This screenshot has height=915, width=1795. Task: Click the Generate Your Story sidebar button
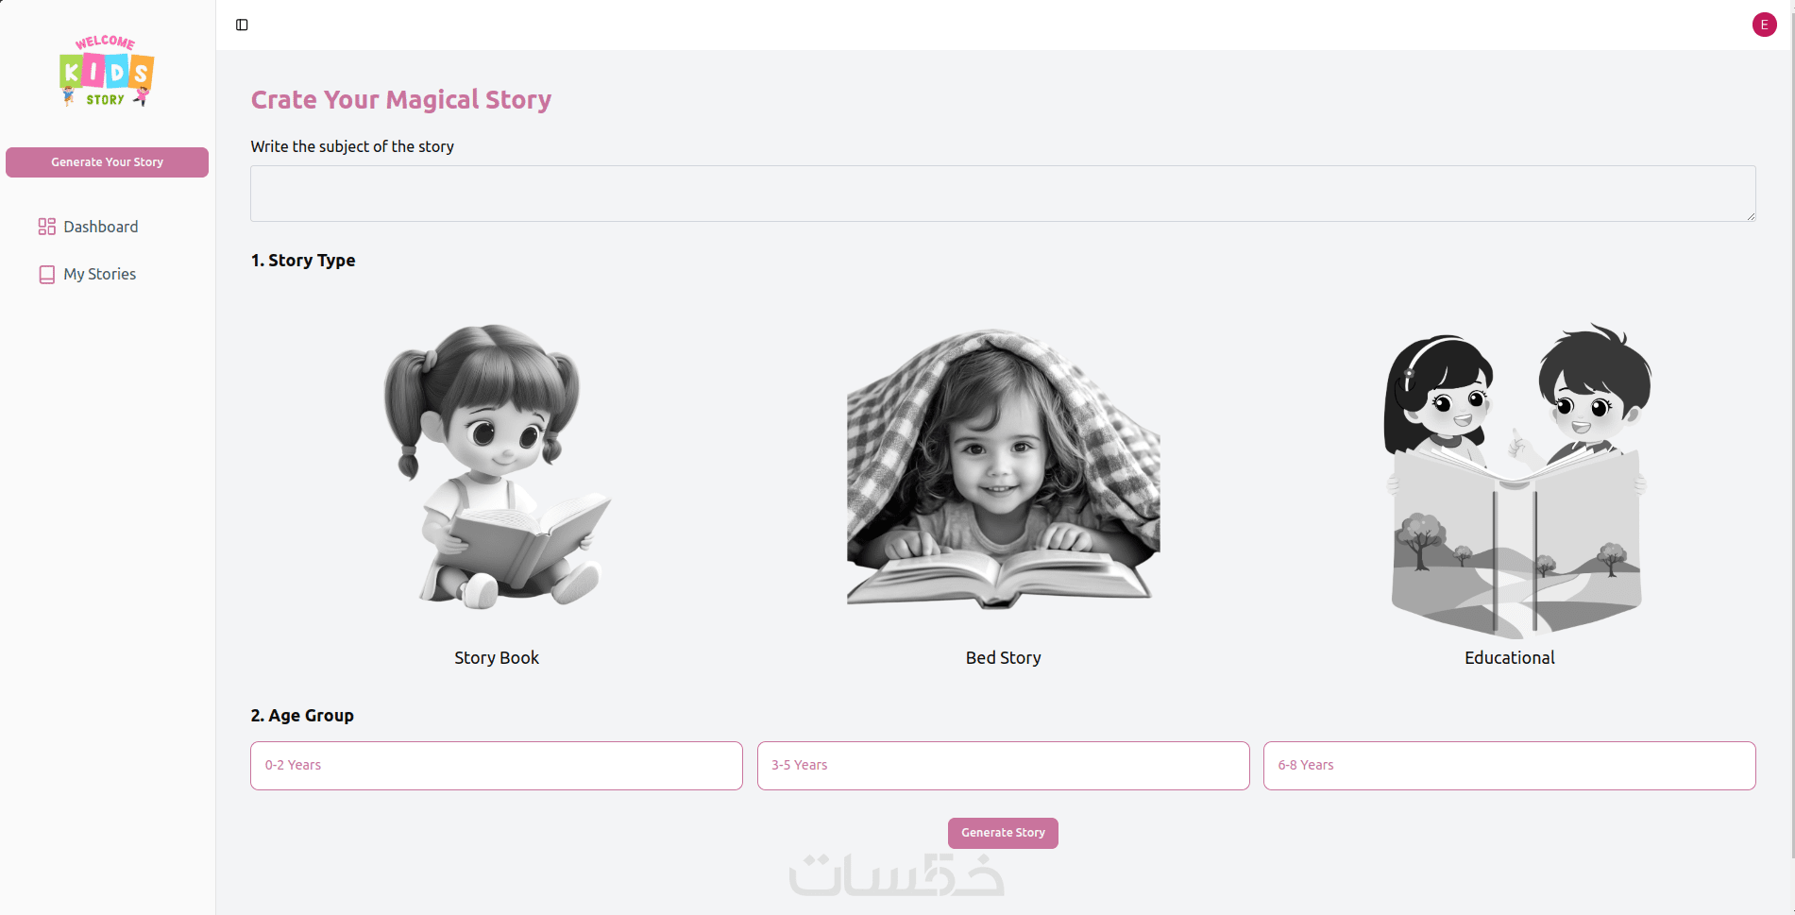[x=107, y=162]
